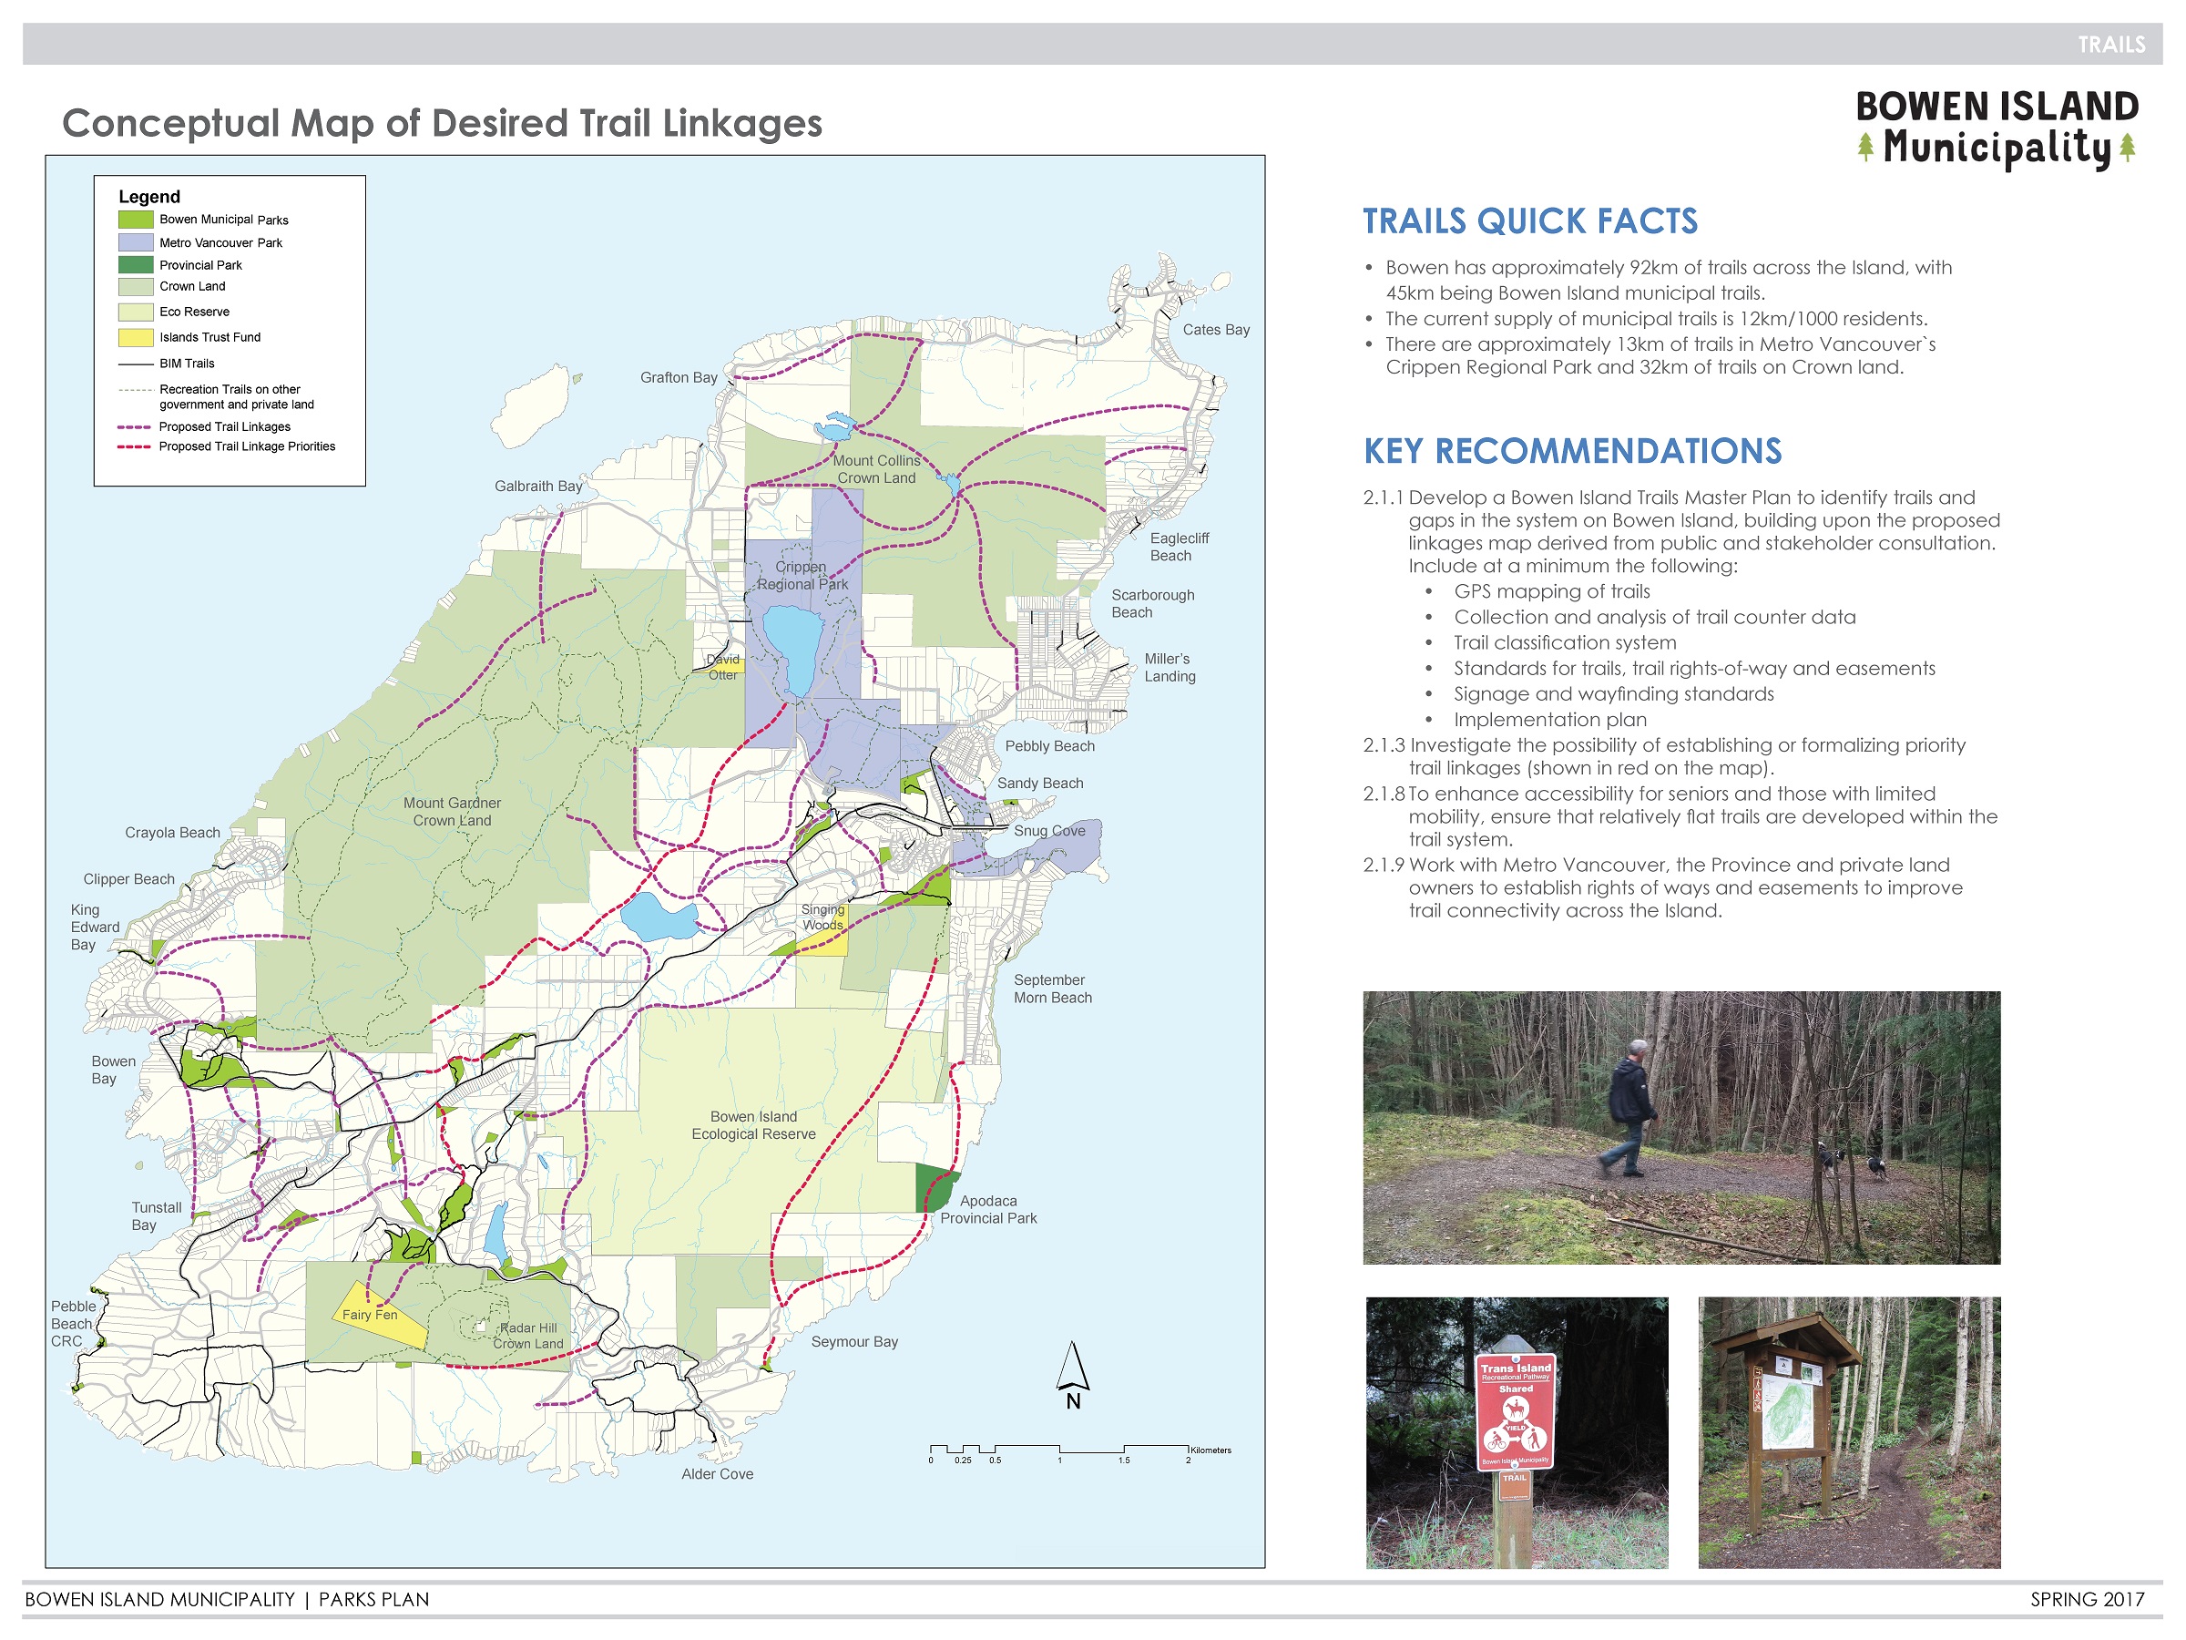Screen dimensions: 2186x1640
Task: Click the 'Fairy Fen' label
Action: pos(370,1315)
